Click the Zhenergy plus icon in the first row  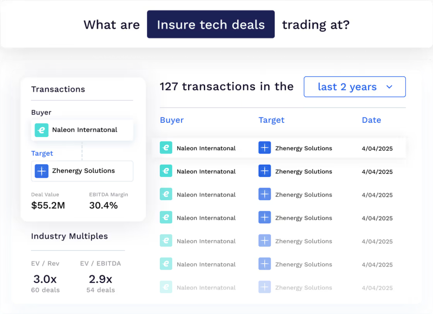coord(264,148)
